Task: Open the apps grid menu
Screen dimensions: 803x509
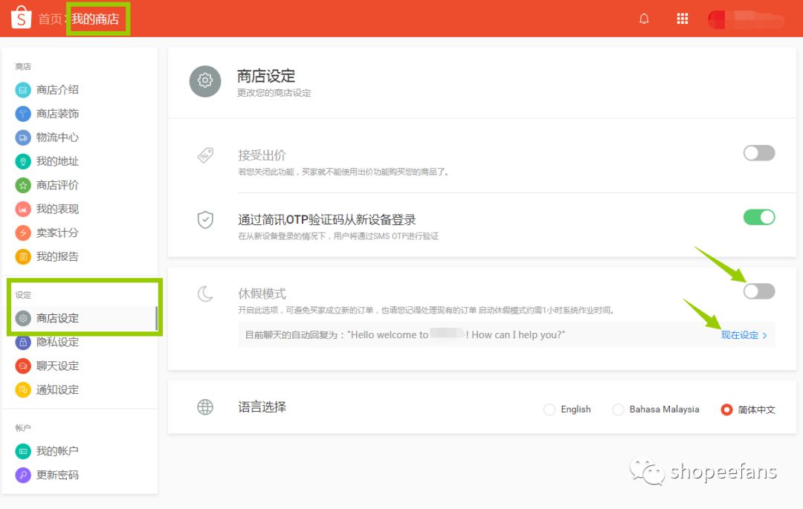Action: [x=682, y=19]
